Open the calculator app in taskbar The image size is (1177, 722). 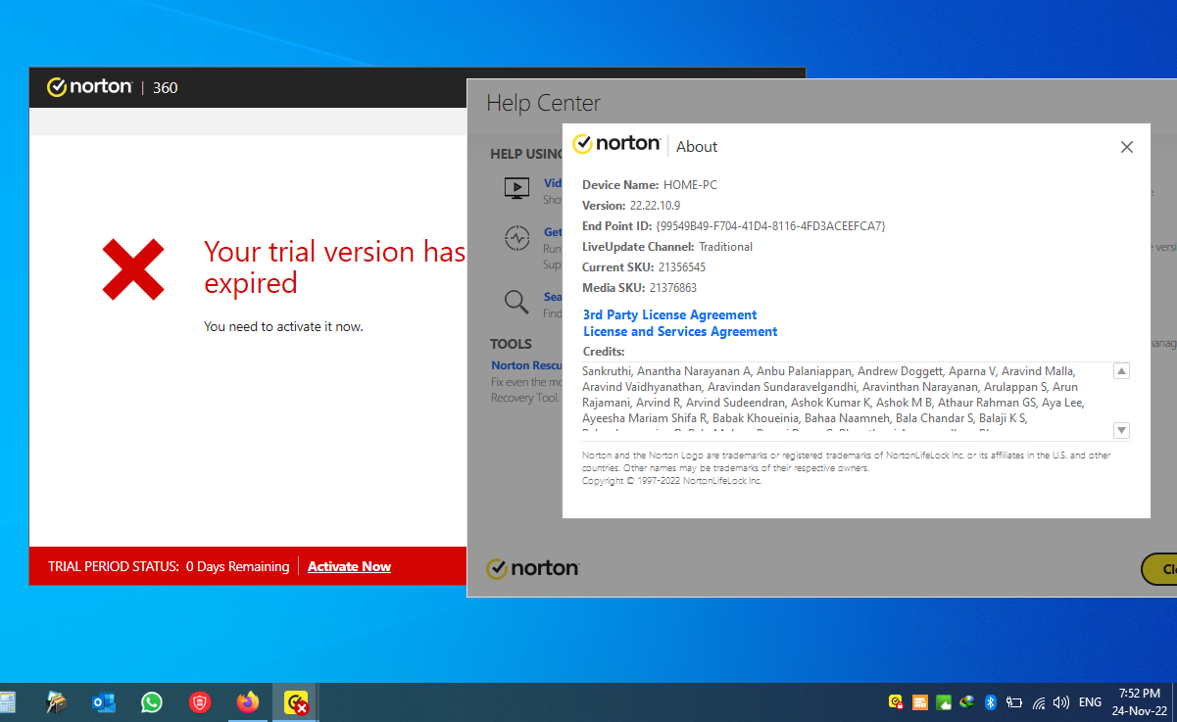tap(7, 702)
